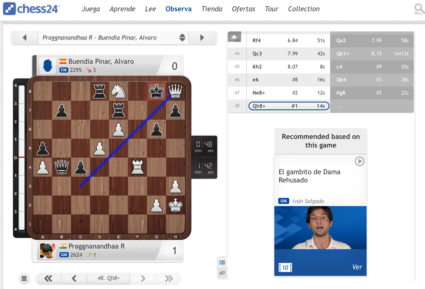This screenshot has width=425, height=289.
Task: Click the evaluation bar beside board
Action: (x=21, y=158)
